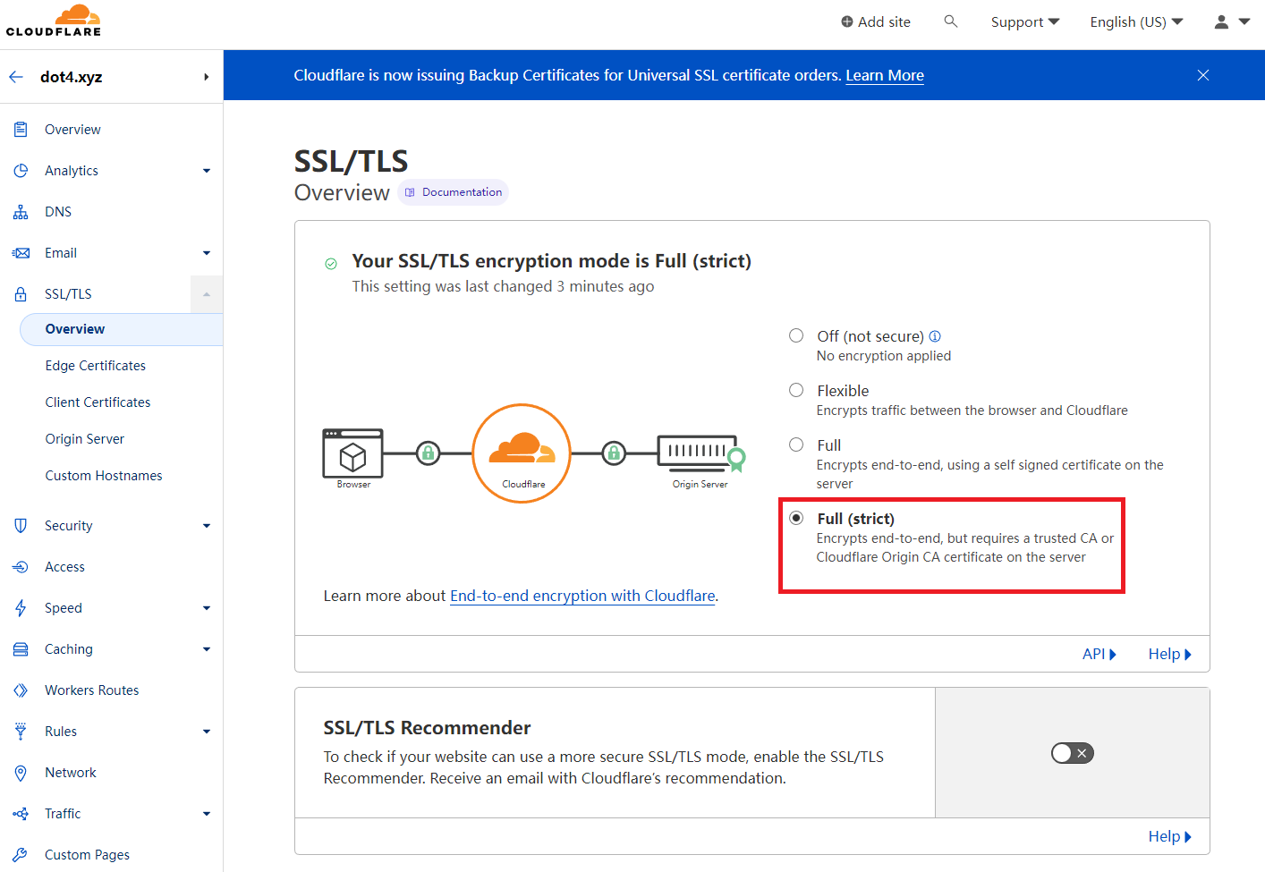
Task: Select the Full encryption mode
Action: click(x=796, y=444)
